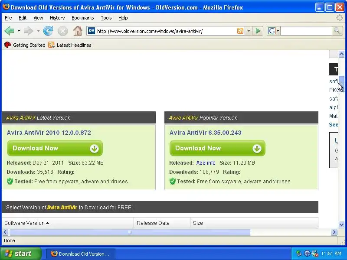Click the Stop loading button
This screenshot has height=260, width=347.
pyautogui.click(x=62, y=31)
